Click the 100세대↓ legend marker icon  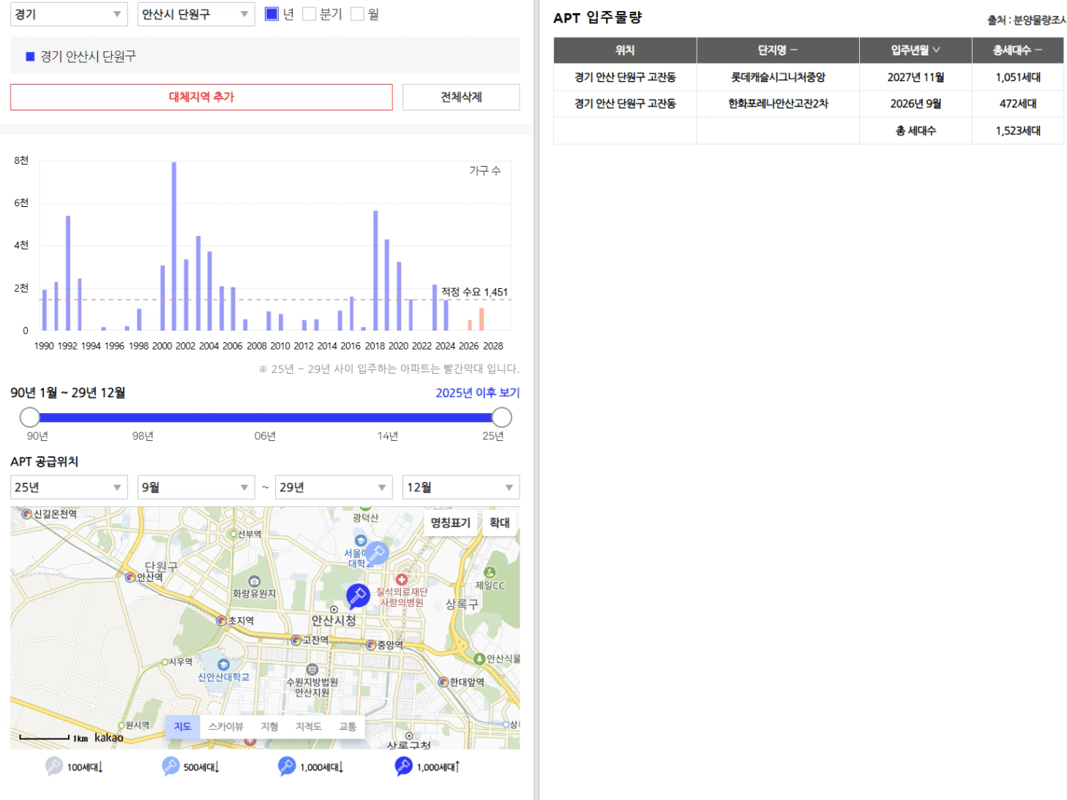click(x=54, y=766)
